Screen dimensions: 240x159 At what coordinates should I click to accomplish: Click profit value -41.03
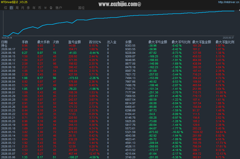click(x=72, y=53)
